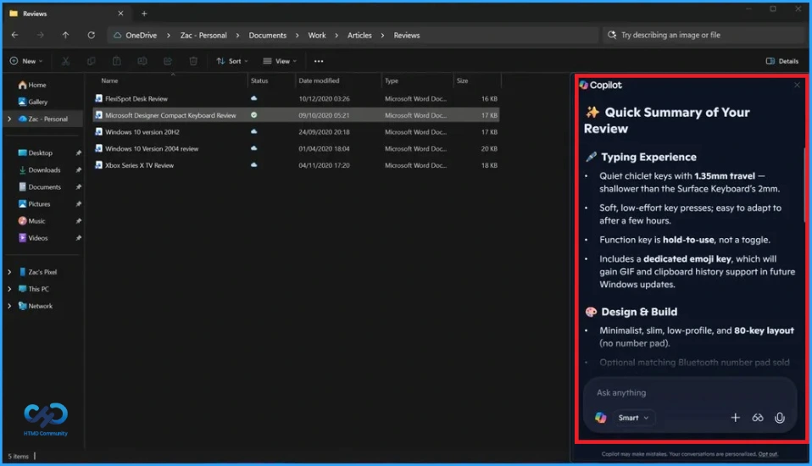Click the Documents breadcrumb
812x466 pixels.
267,36
